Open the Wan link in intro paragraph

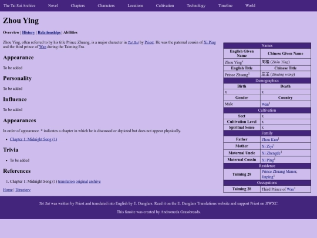43,47
